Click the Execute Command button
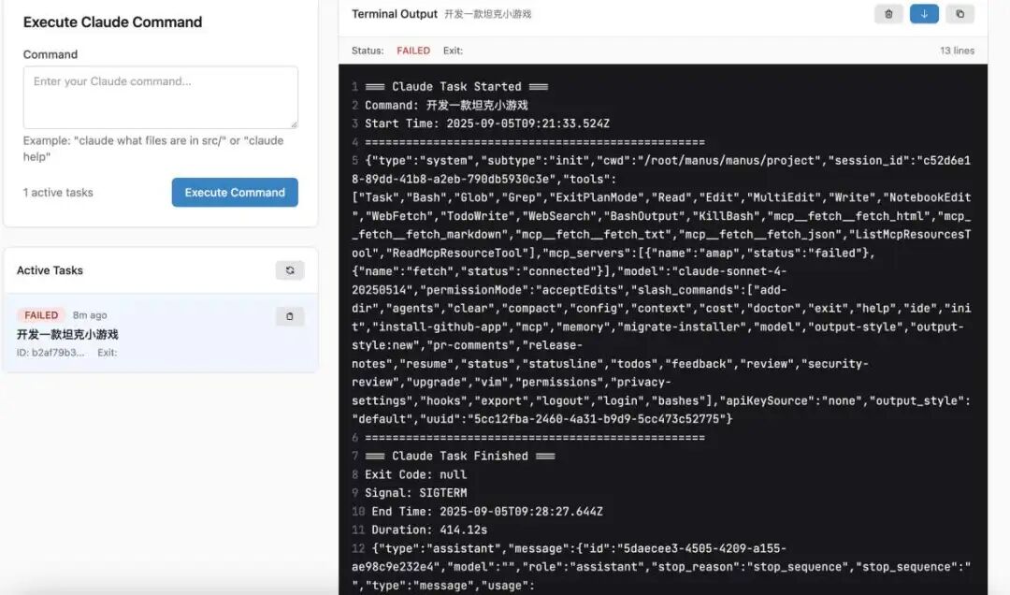1010x595 pixels. pyautogui.click(x=235, y=192)
